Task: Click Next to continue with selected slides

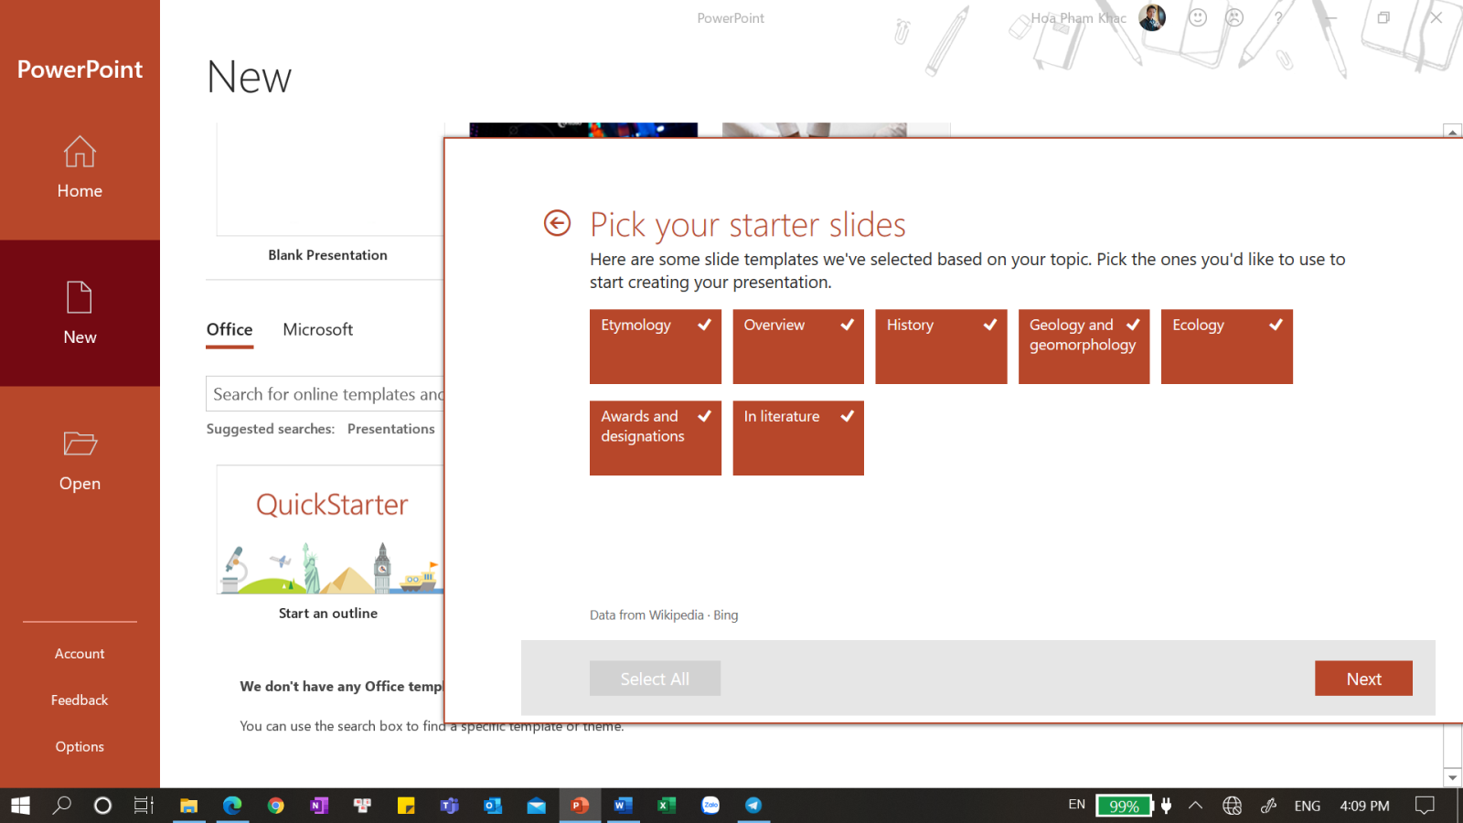Action: point(1363,678)
